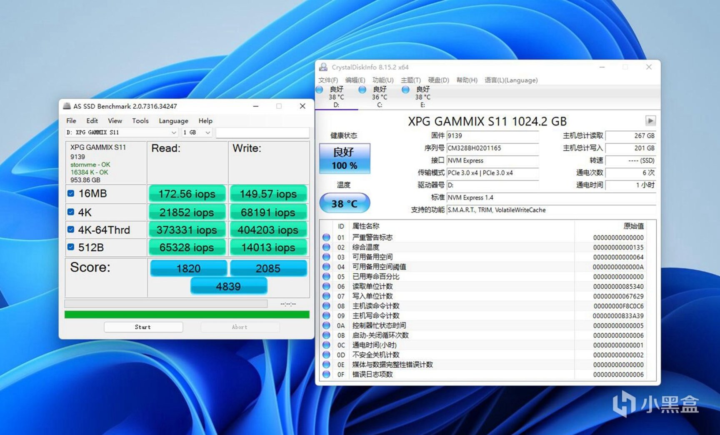
Task: Click the CrystalDiskInfo title bar icon
Action: [x=323, y=67]
